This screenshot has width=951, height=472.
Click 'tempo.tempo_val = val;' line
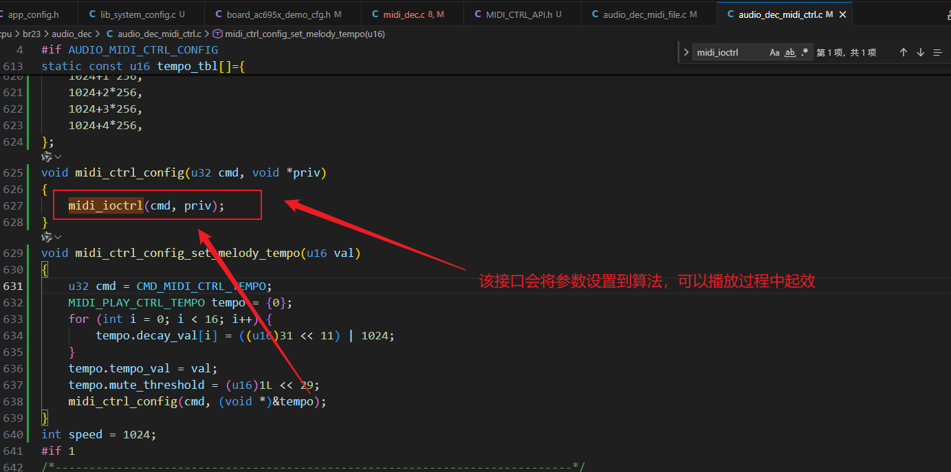[x=143, y=368]
